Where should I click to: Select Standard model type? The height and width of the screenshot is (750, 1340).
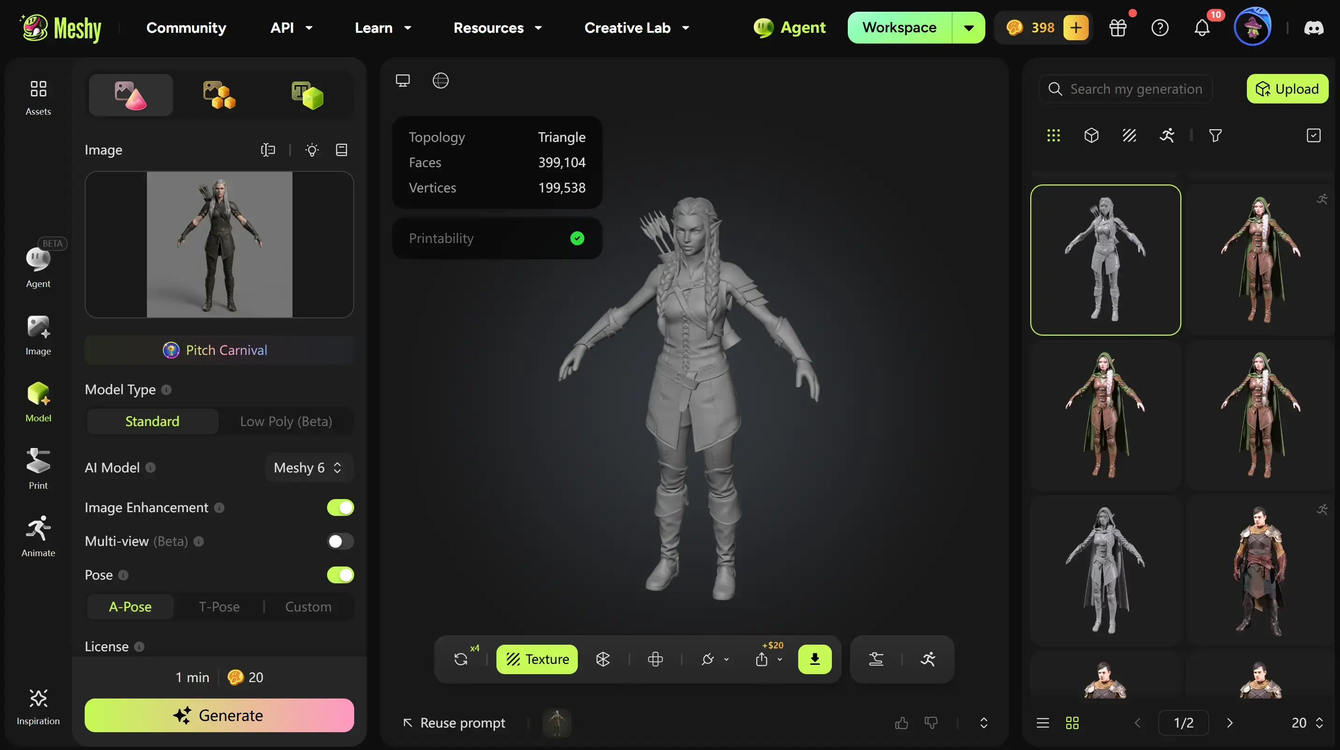point(153,421)
